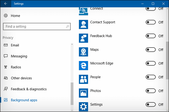
Task: Close the Settings window
Action: tap(163, 4)
